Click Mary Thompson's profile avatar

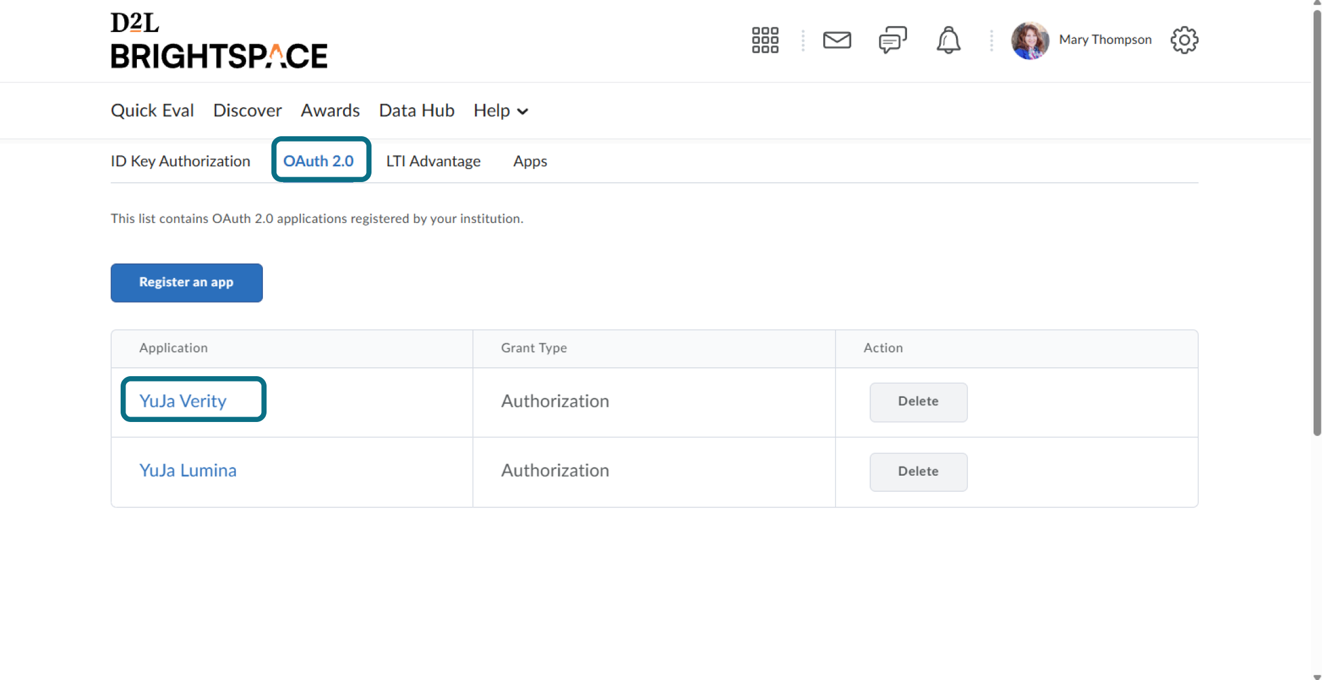1030,40
